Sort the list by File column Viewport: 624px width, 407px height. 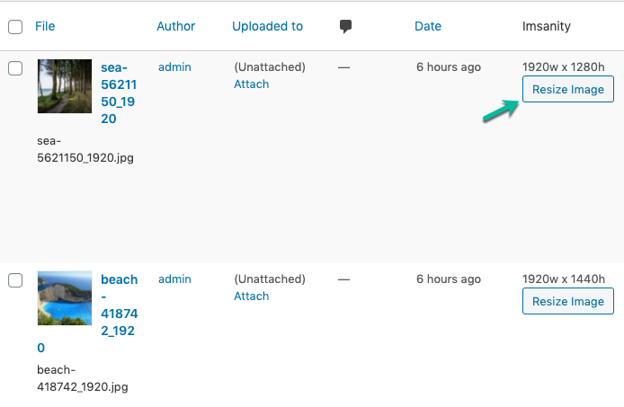[45, 26]
